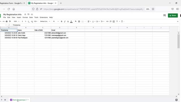The image size is (181, 102).
Task: View cloud save status icon
Action: [32, 14]
